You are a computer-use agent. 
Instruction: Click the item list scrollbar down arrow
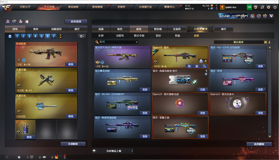270,137
